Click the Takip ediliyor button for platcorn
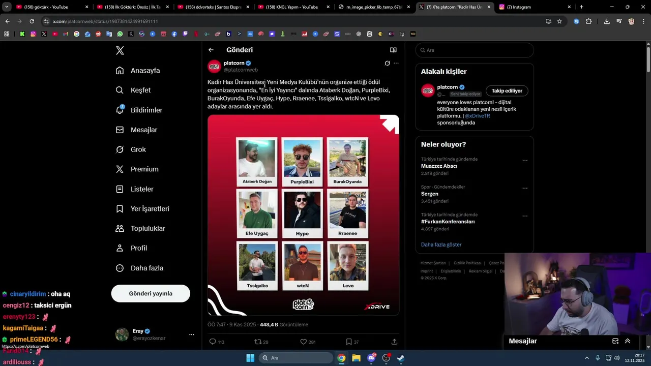The height and width of the screenshot is (366, 651). tap(507, 90)
